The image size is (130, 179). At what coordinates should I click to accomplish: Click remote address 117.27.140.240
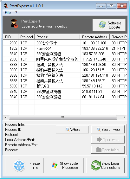pos(94,59)
